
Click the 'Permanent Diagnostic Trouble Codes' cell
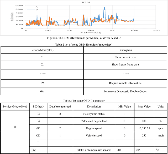[125, 91]
